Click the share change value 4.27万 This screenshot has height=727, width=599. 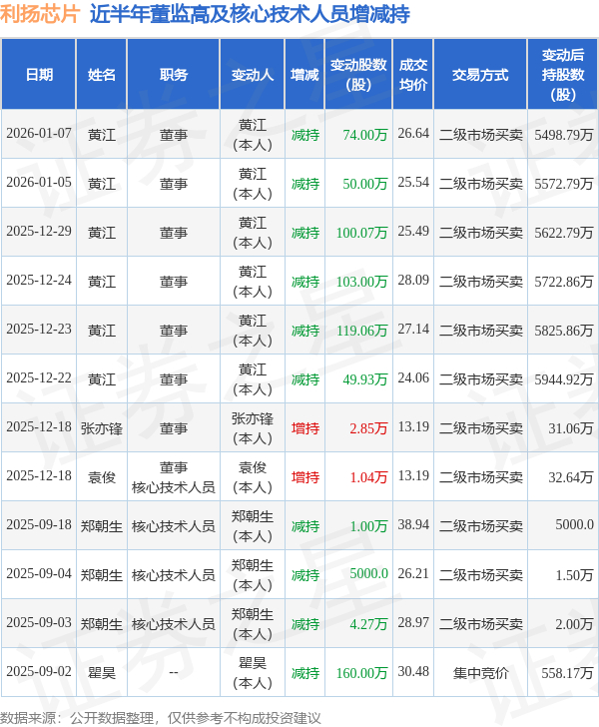[368, 624]
